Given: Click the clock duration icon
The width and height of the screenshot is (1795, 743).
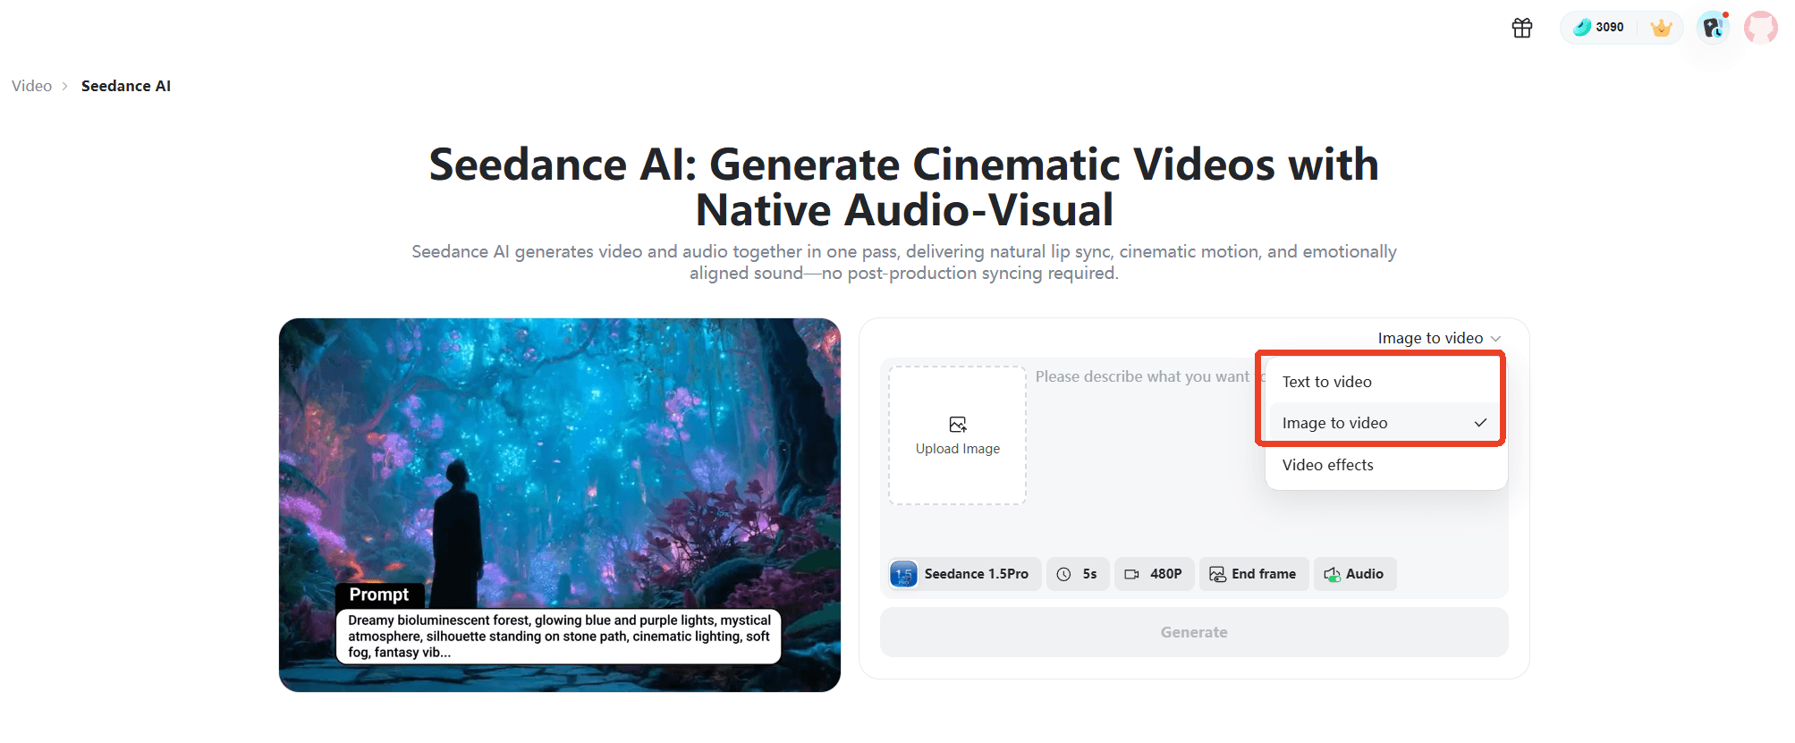Looking at the screenshot, I should (x=1063, y=574).
